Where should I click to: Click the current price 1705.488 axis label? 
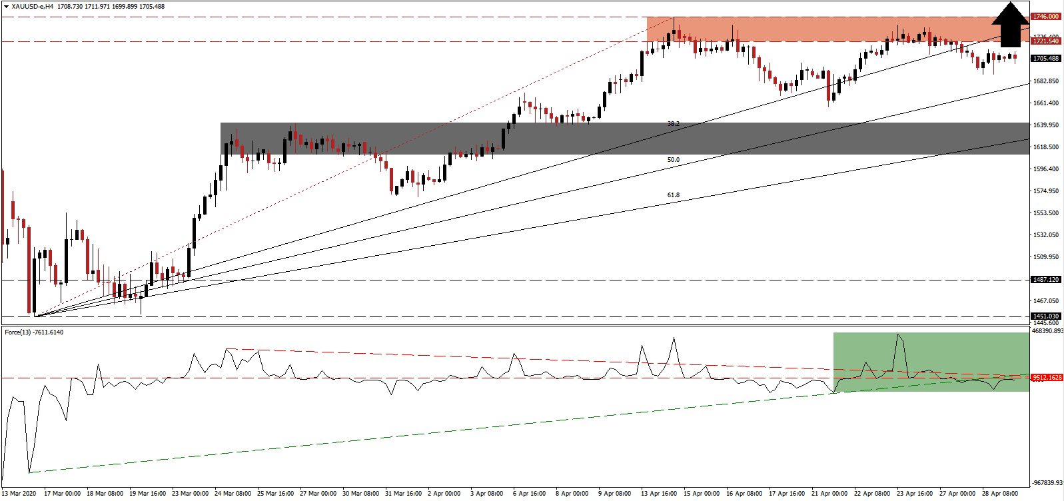pyautogui.click(x=1046, y=59)
